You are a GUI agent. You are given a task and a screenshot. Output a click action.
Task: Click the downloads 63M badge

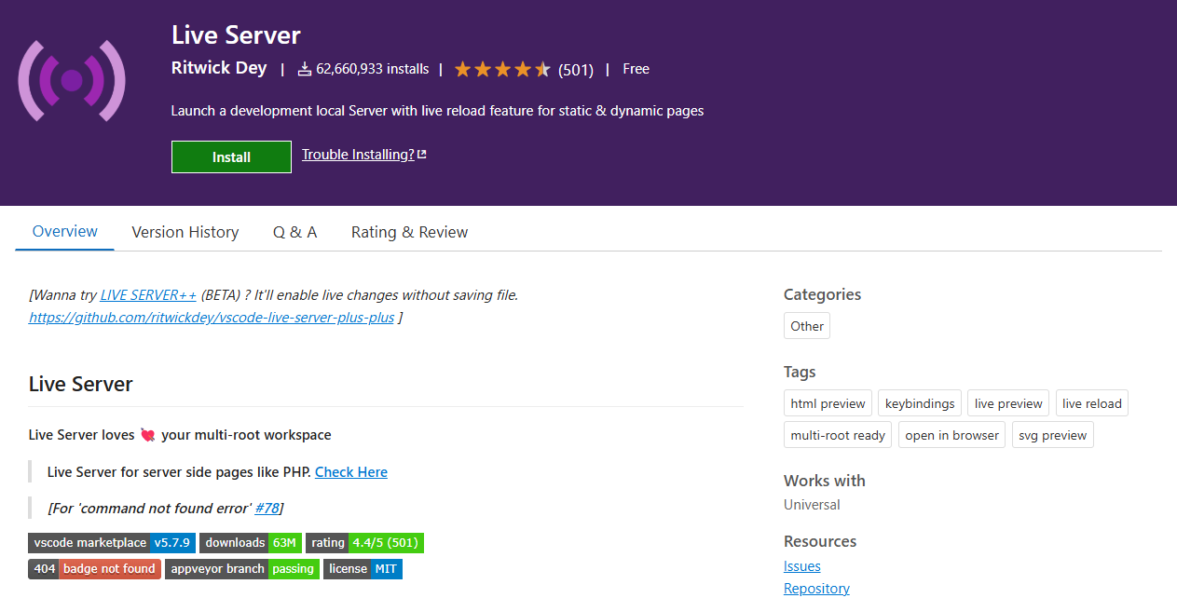[x=251, y=543]
